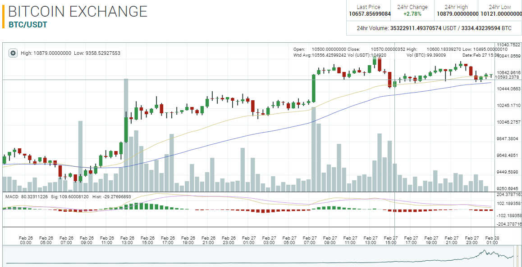Click the 24hr Volume USDT amount 35322911.49370574
The height and width of the screenshot is (267, 522).
click(x=416, y=28)
